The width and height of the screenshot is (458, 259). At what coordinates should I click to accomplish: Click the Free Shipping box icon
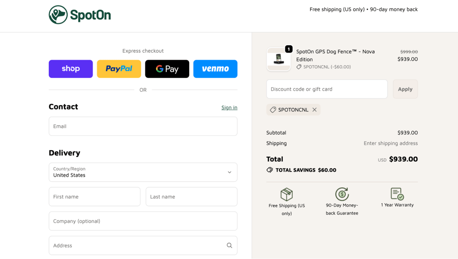click(x=287, y=194)
